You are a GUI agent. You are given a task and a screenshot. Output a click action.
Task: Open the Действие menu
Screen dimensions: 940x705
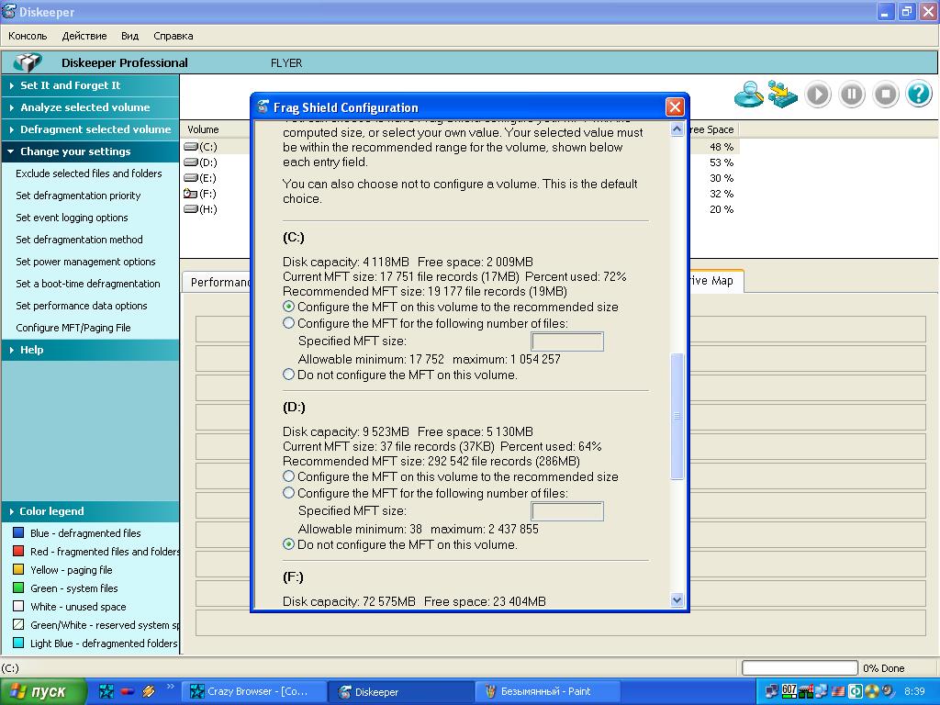84,36
